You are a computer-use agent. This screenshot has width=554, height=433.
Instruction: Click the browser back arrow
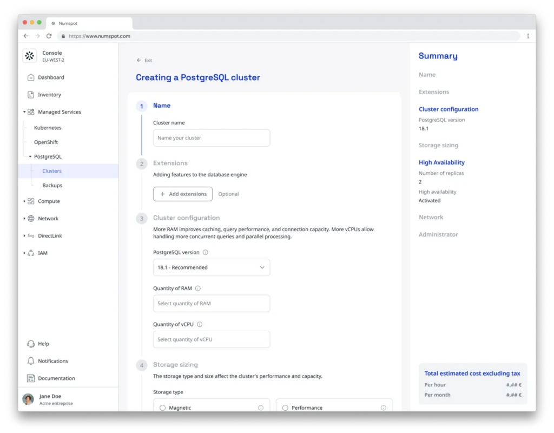pyautogui.click(x=26, y=36)
